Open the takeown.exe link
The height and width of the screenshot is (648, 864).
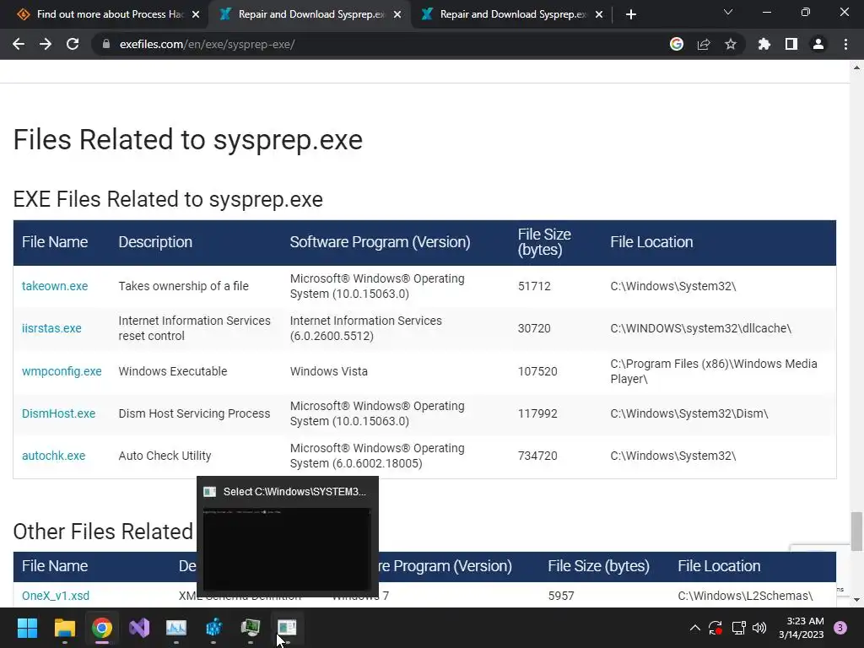pos(55,286)
